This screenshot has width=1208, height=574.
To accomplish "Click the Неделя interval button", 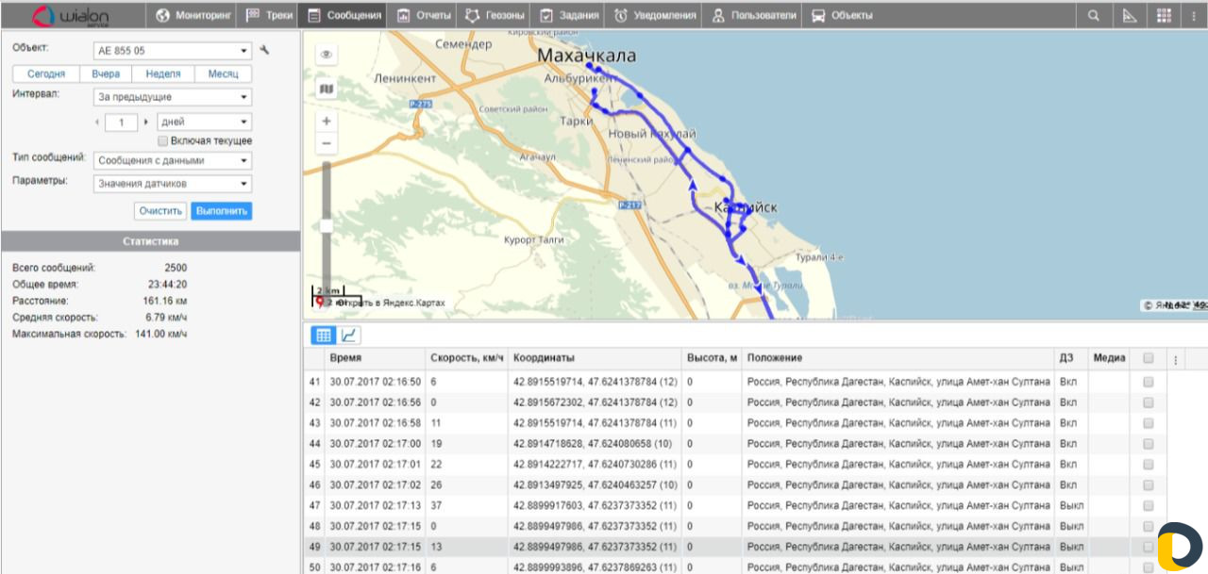I will click(x=163, y=74).
